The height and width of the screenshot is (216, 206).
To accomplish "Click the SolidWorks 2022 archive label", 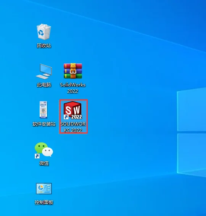I will [x=73, y=88].
